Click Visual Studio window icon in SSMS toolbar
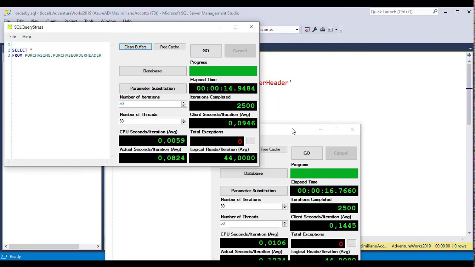This screenshot has width=475, height=267. pos(307,30)
